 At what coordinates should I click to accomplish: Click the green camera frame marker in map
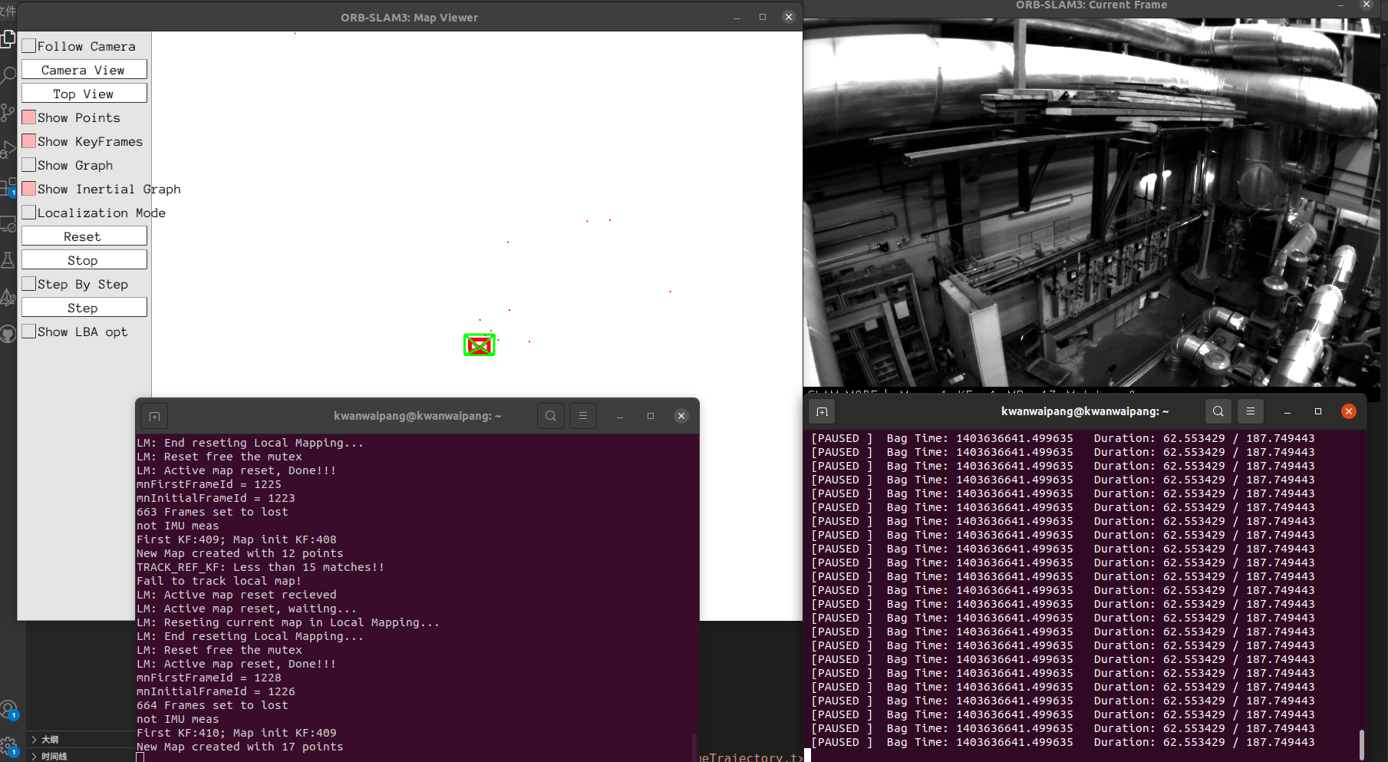point(479,345)
